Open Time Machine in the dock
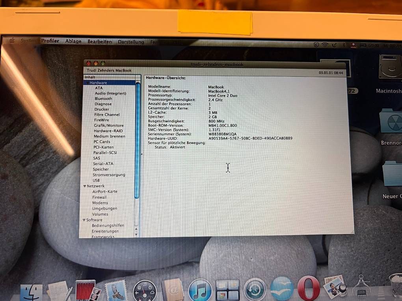Image resolution: width=402 pixels, height=301 pixels. tap(255, 290)
